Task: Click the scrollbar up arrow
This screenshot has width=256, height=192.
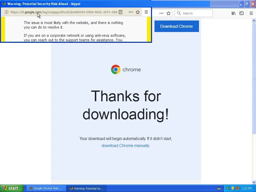Action: tap(254, 20)
